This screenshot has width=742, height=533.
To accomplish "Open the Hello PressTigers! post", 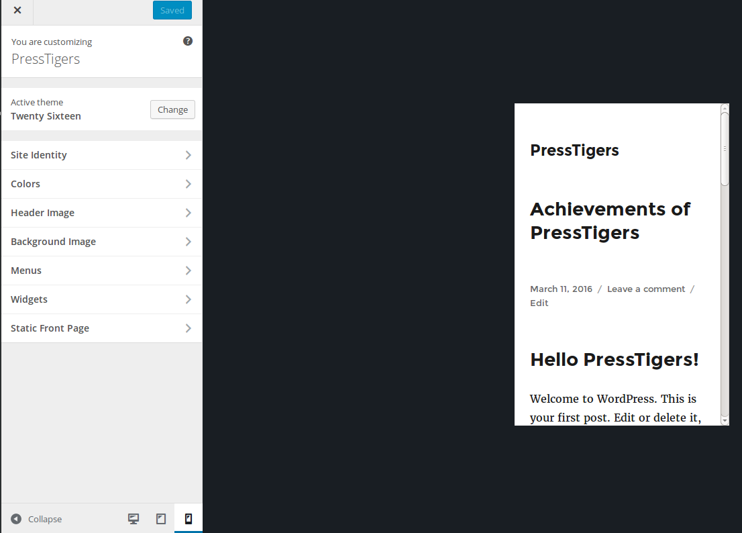I will click(615, 360).
